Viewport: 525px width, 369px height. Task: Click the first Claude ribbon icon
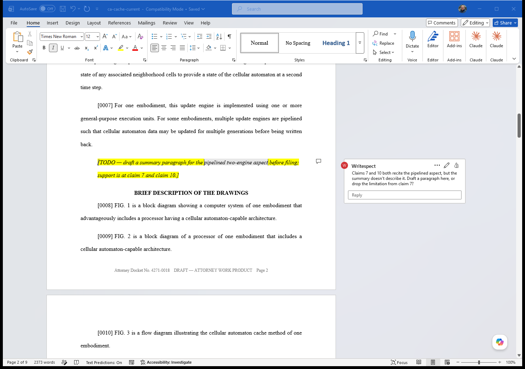(x=476, y=39)
